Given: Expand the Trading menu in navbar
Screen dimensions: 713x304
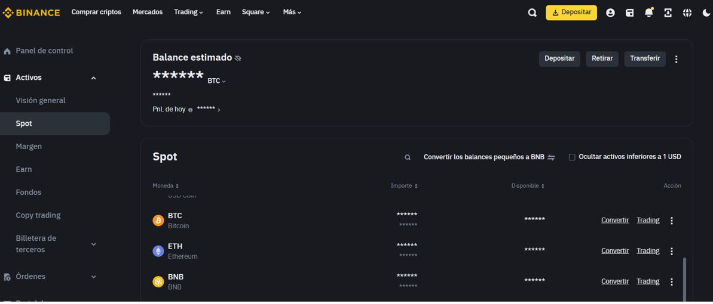Looking at the screenshot, I should [188, 12].
